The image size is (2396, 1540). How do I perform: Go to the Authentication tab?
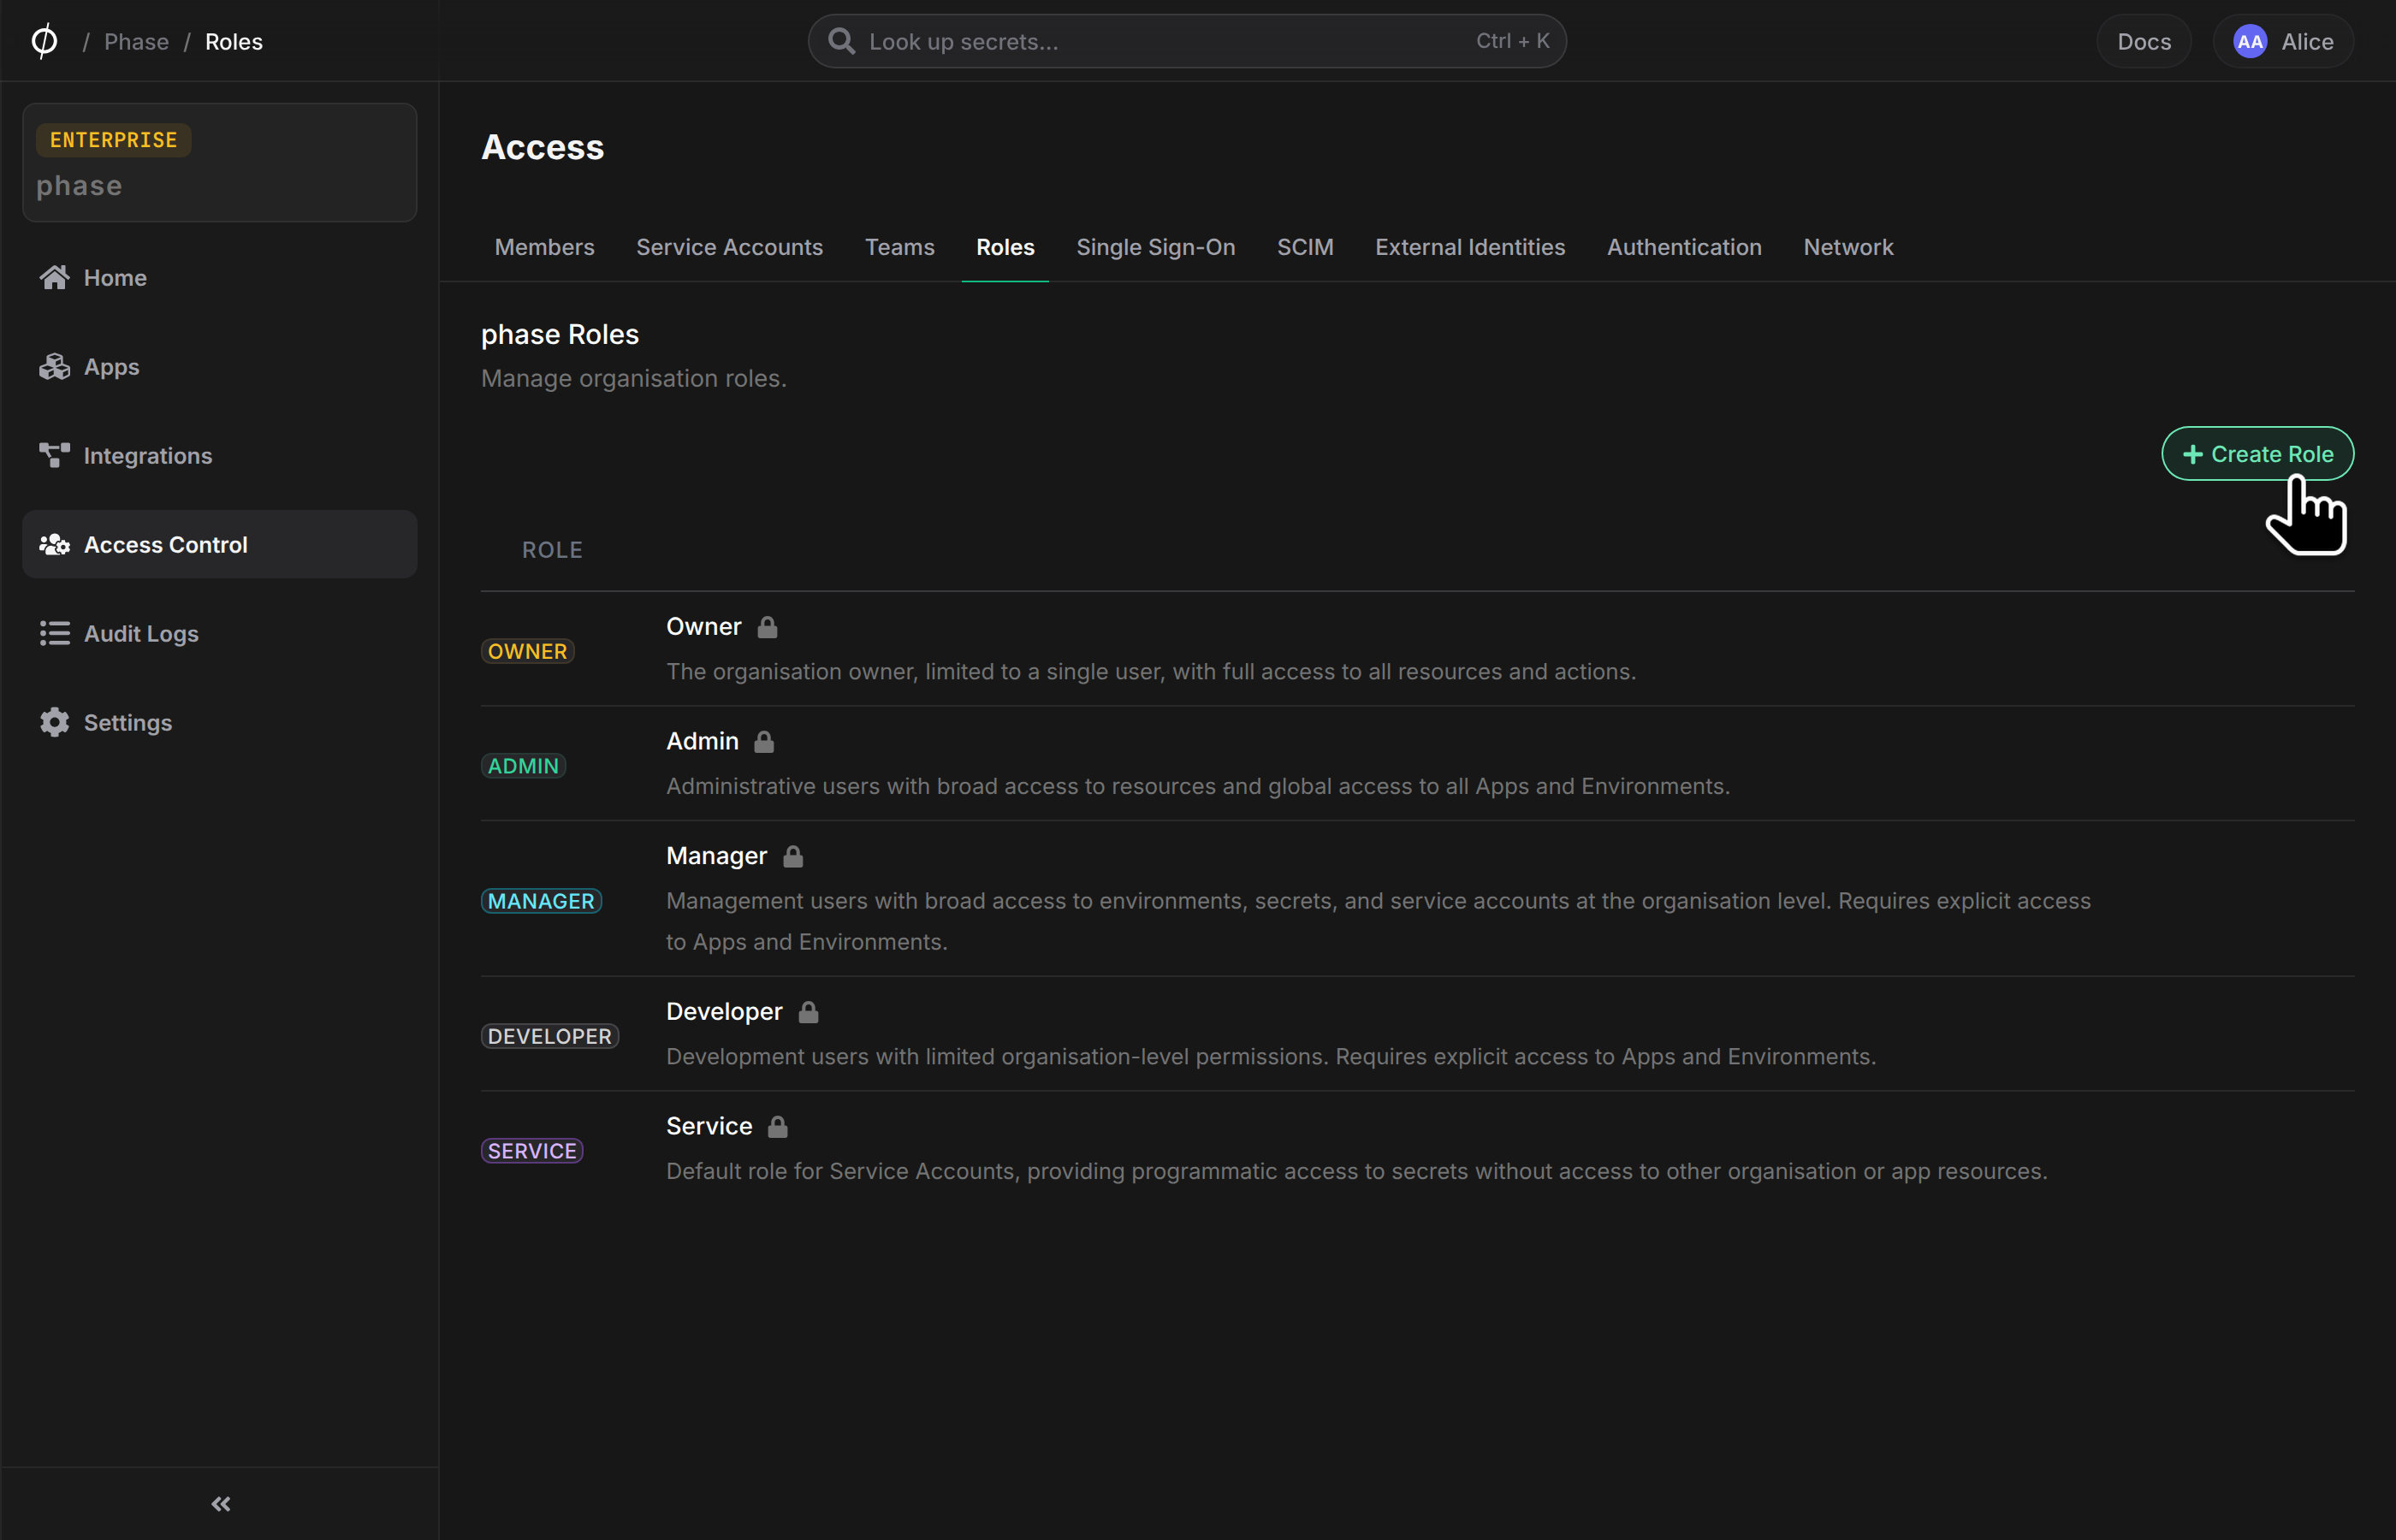coord(1684,247)
